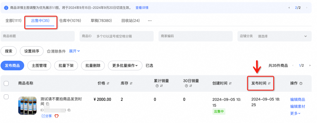This screenshot has height=123, width=317.
Task: Go to previous notice with left arrow
Action: pos(289,8)
